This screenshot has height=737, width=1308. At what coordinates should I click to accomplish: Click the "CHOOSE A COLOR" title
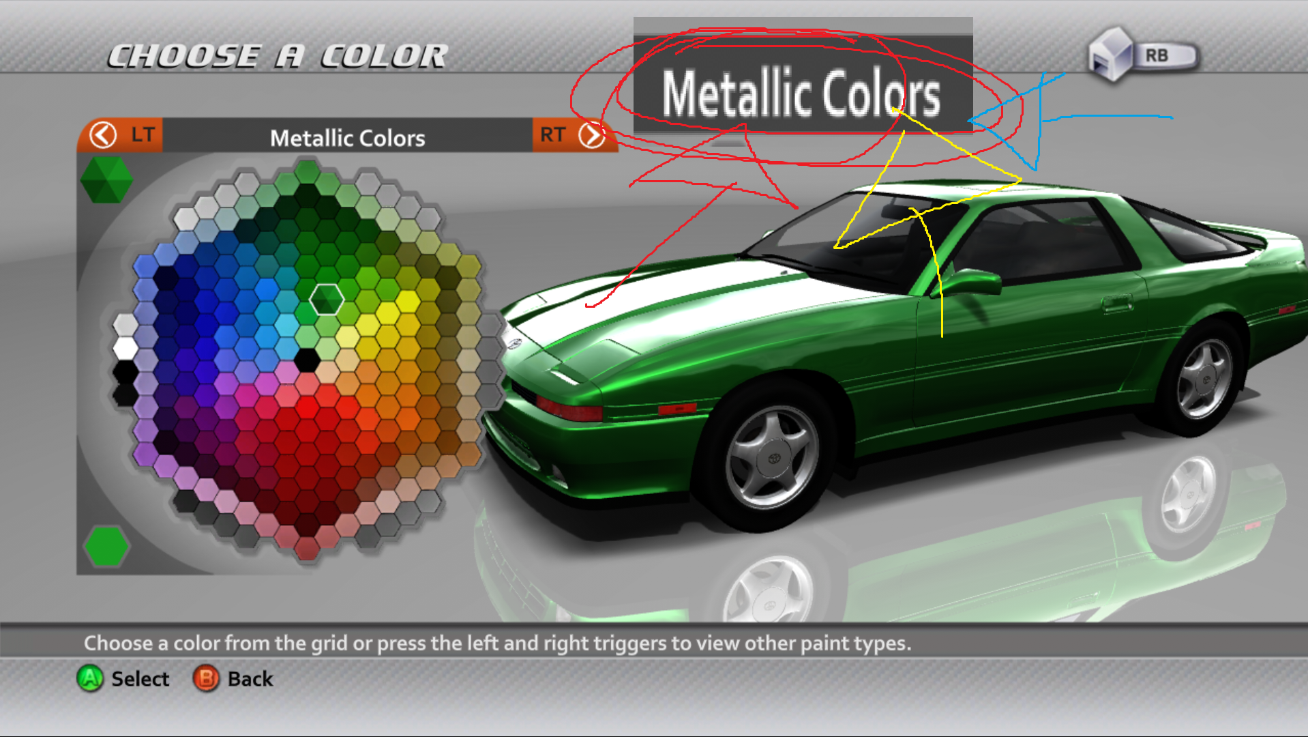(278, 56)
